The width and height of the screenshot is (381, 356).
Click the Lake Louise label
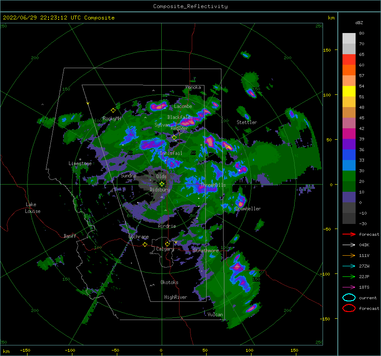[33, 208]
